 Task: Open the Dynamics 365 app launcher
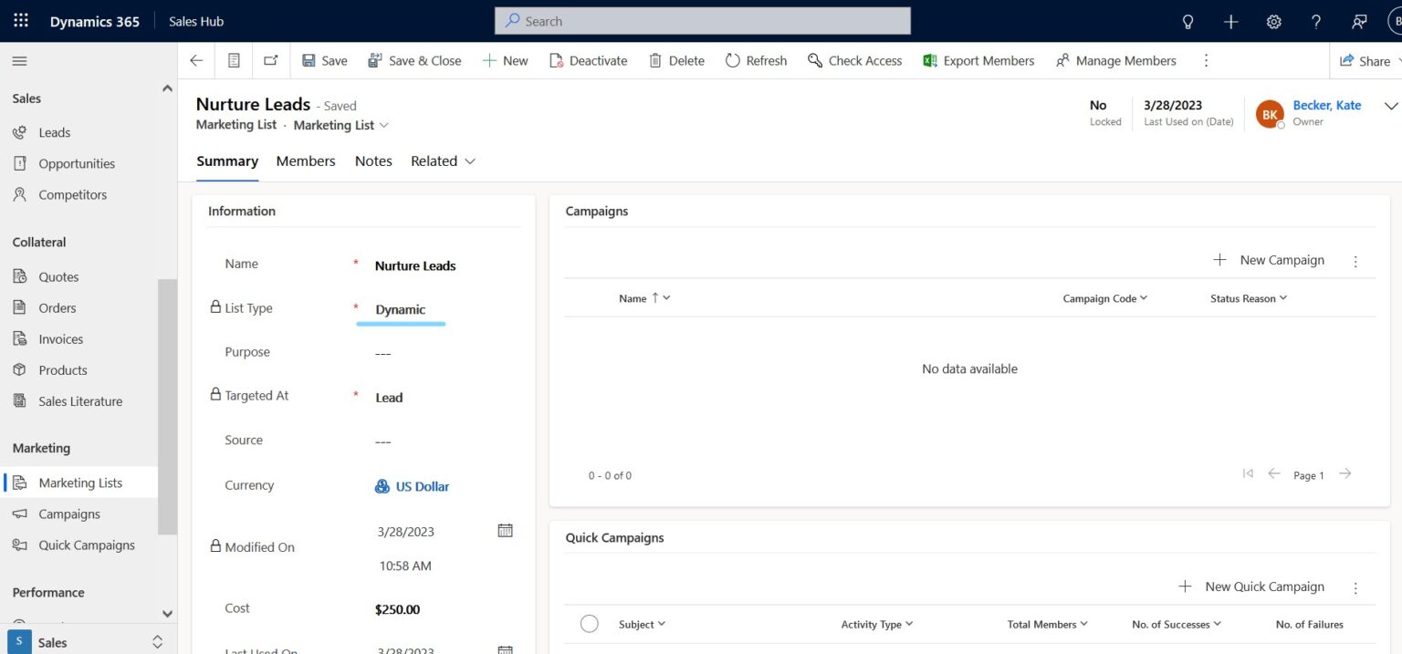(20, 20)
